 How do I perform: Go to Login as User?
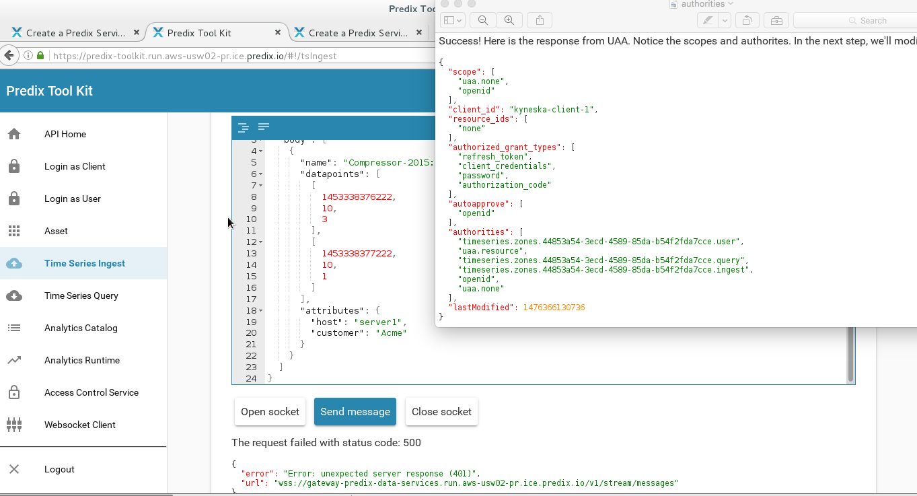(83, 199)
